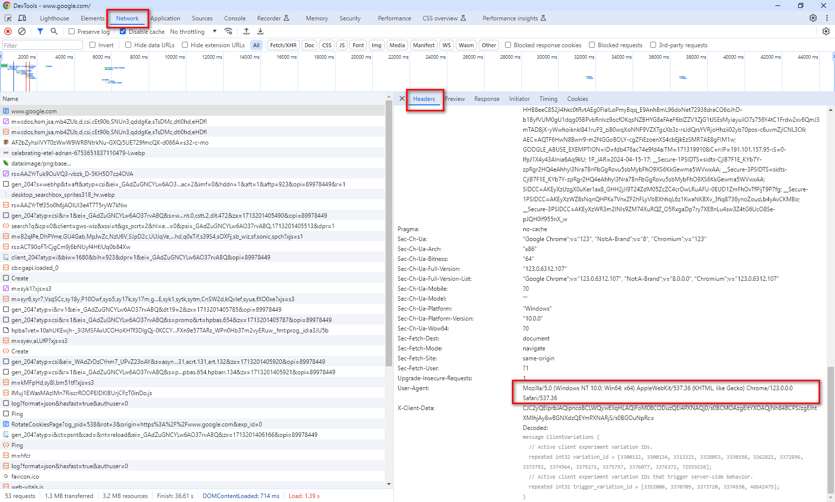Screen dimensions: 835x502
Task: Select the inspect element tool
Action: [x=7, y=17]
